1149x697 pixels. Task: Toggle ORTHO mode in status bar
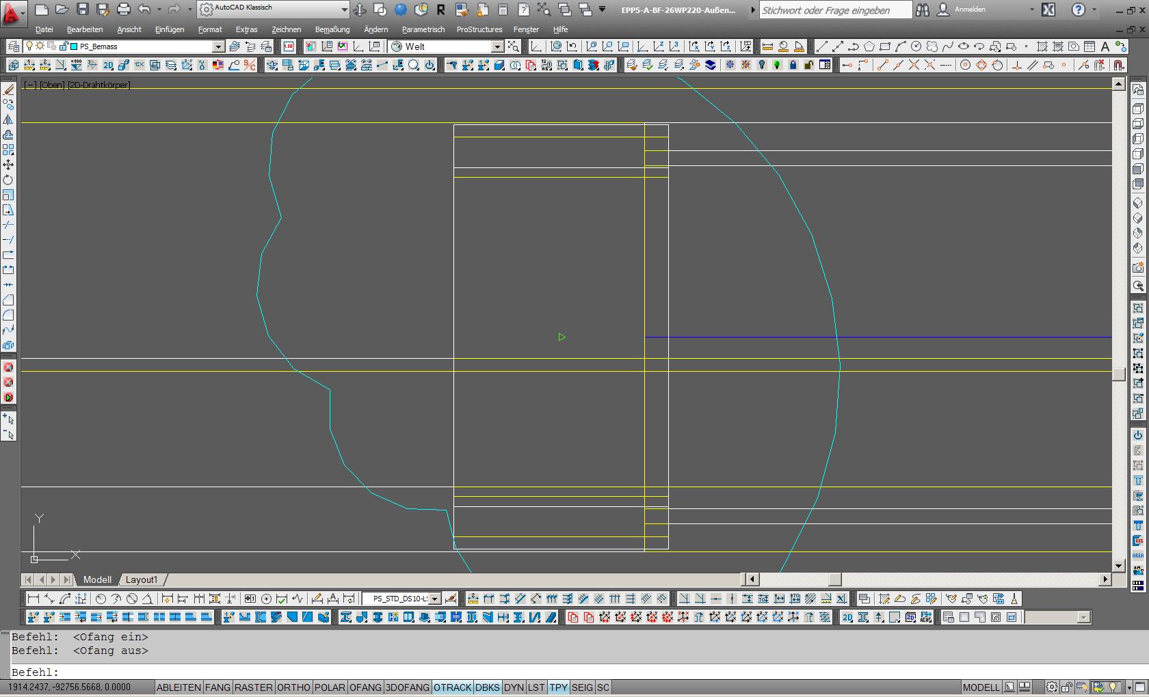[x=293, y=687]
